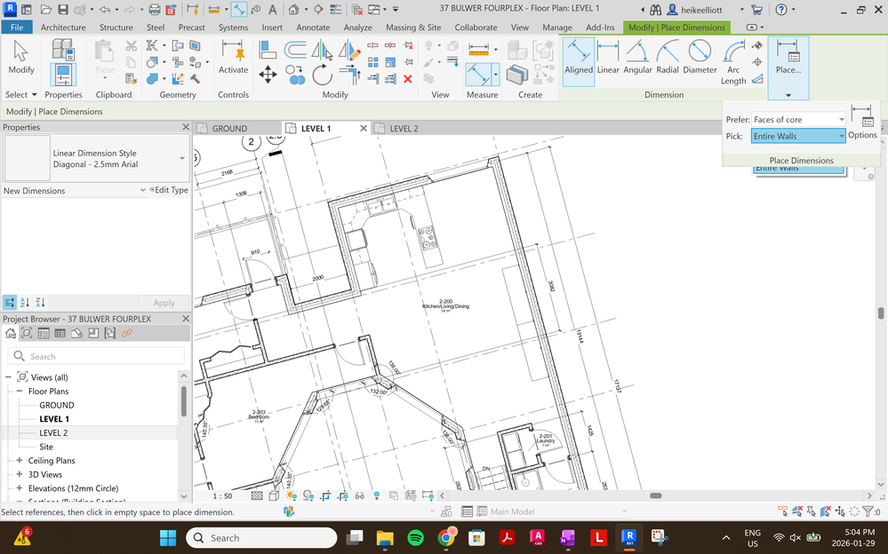Toggle the Visual Style icon in view bar

point(274,495)
